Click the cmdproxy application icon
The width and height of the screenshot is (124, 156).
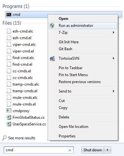9,111
